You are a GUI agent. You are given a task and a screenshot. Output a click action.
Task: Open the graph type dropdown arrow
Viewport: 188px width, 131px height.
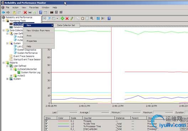(57, 19)
